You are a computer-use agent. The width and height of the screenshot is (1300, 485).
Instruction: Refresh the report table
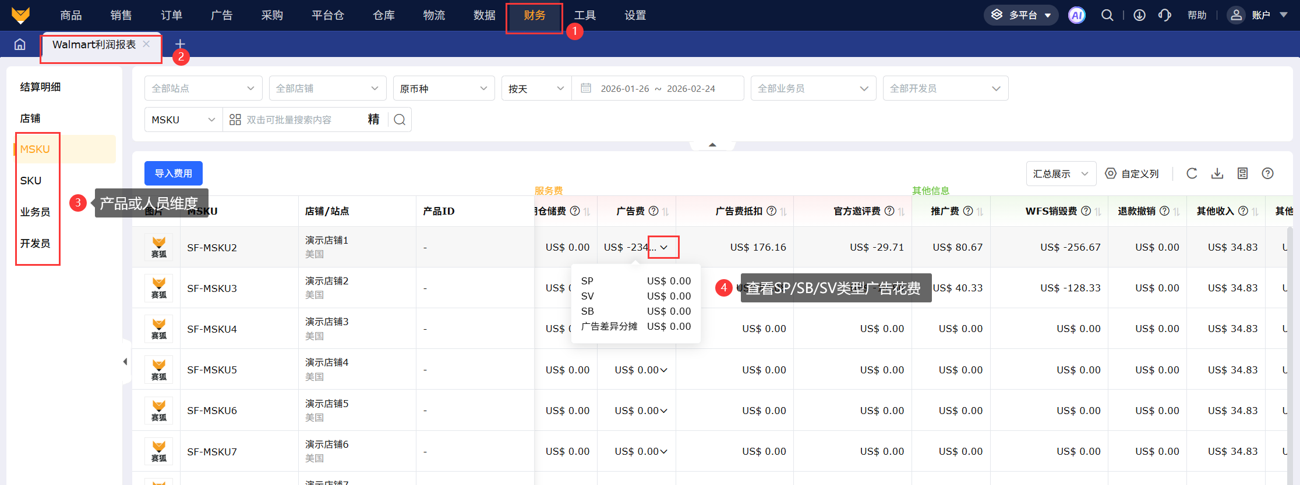click(x=1192, y=173)
